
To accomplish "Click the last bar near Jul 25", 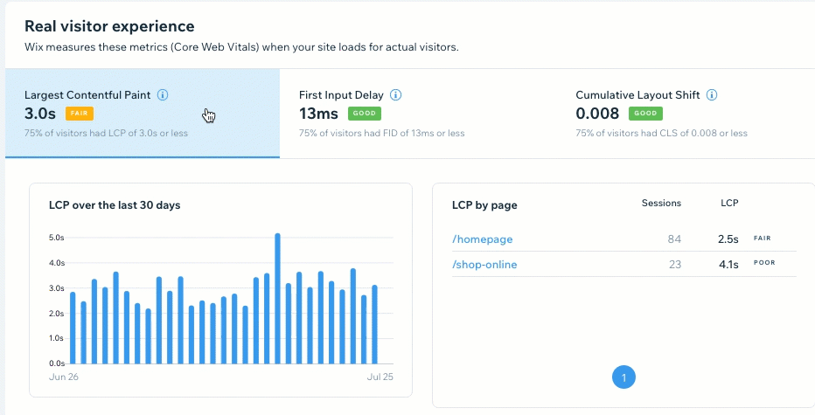I will pos(374,323).
